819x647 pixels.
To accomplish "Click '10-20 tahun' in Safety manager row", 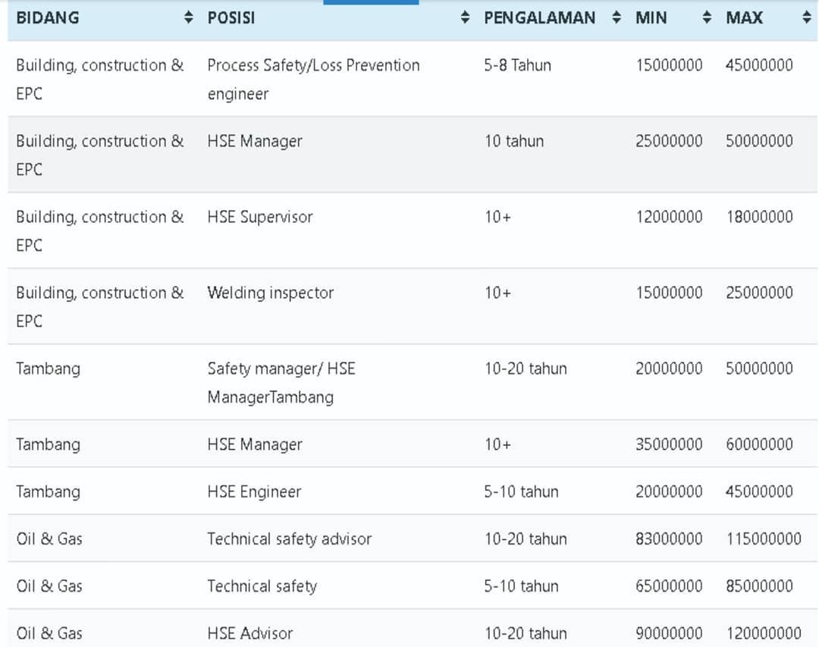I will pyautogui.click(x=526, y=369).
